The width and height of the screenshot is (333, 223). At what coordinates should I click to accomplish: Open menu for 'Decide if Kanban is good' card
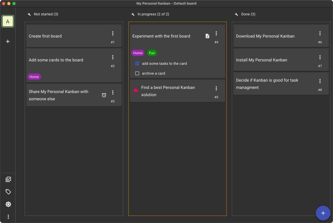(320, 81)
